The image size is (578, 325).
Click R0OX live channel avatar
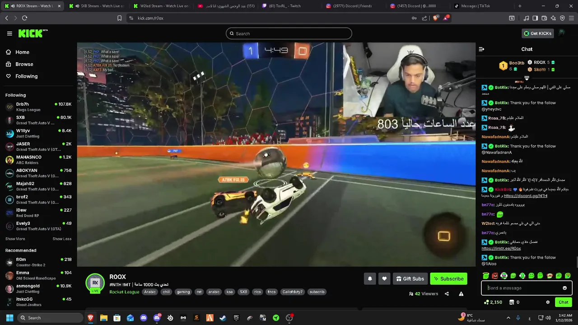click(x=95, y=283)
